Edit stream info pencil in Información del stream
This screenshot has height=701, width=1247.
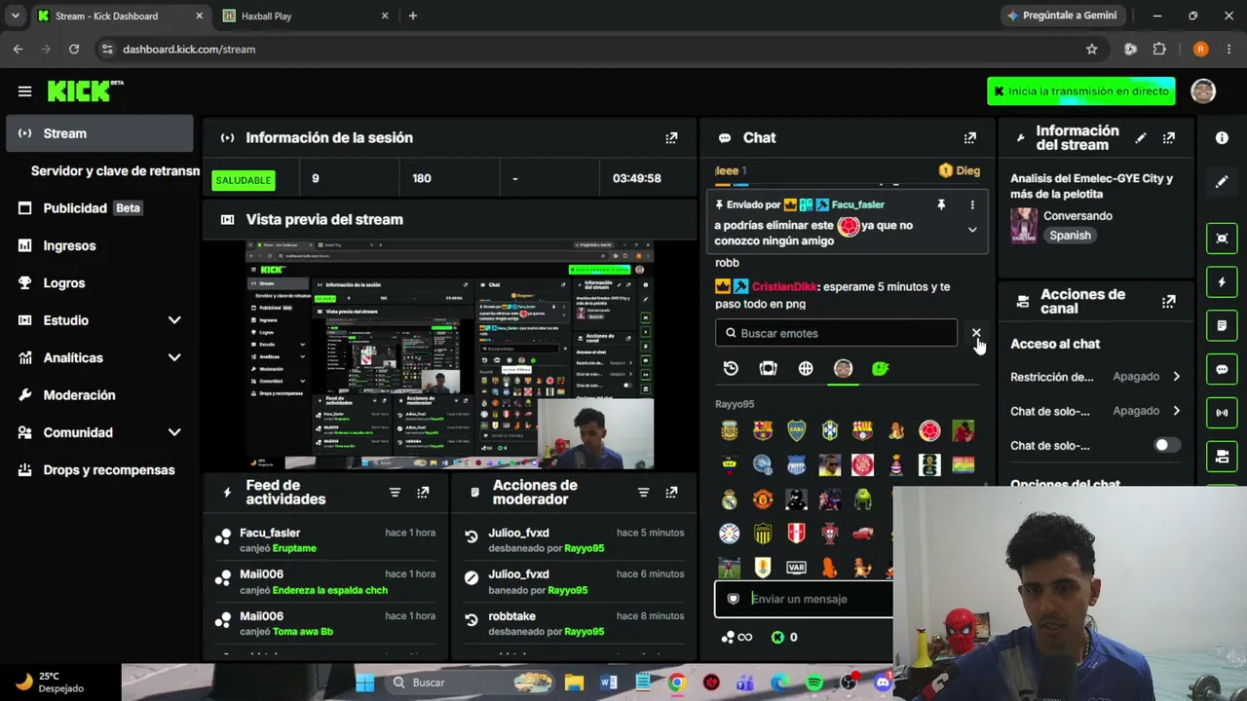(x=1141, y=138)
